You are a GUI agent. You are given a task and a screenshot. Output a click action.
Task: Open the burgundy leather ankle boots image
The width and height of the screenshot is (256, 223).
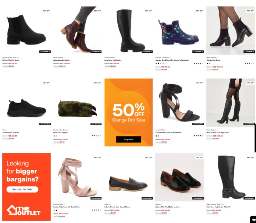pyautogui.click(x=77, y=30)
